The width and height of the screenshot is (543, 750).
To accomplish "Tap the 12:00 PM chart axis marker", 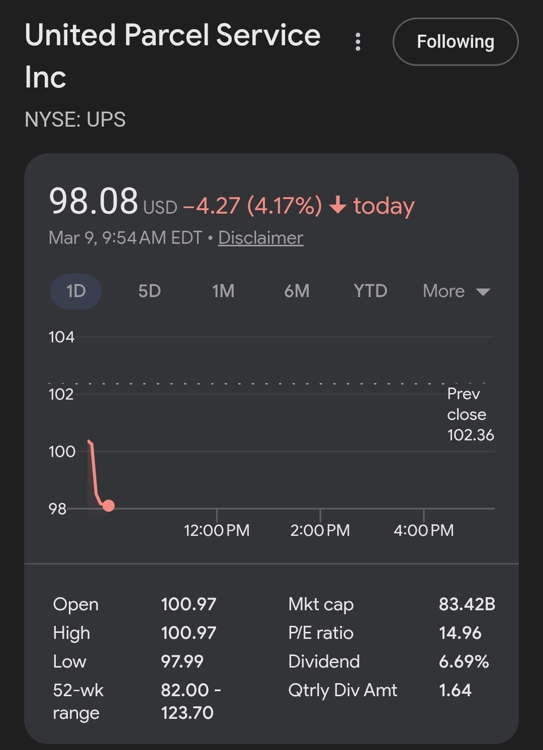I will (217, 530).
